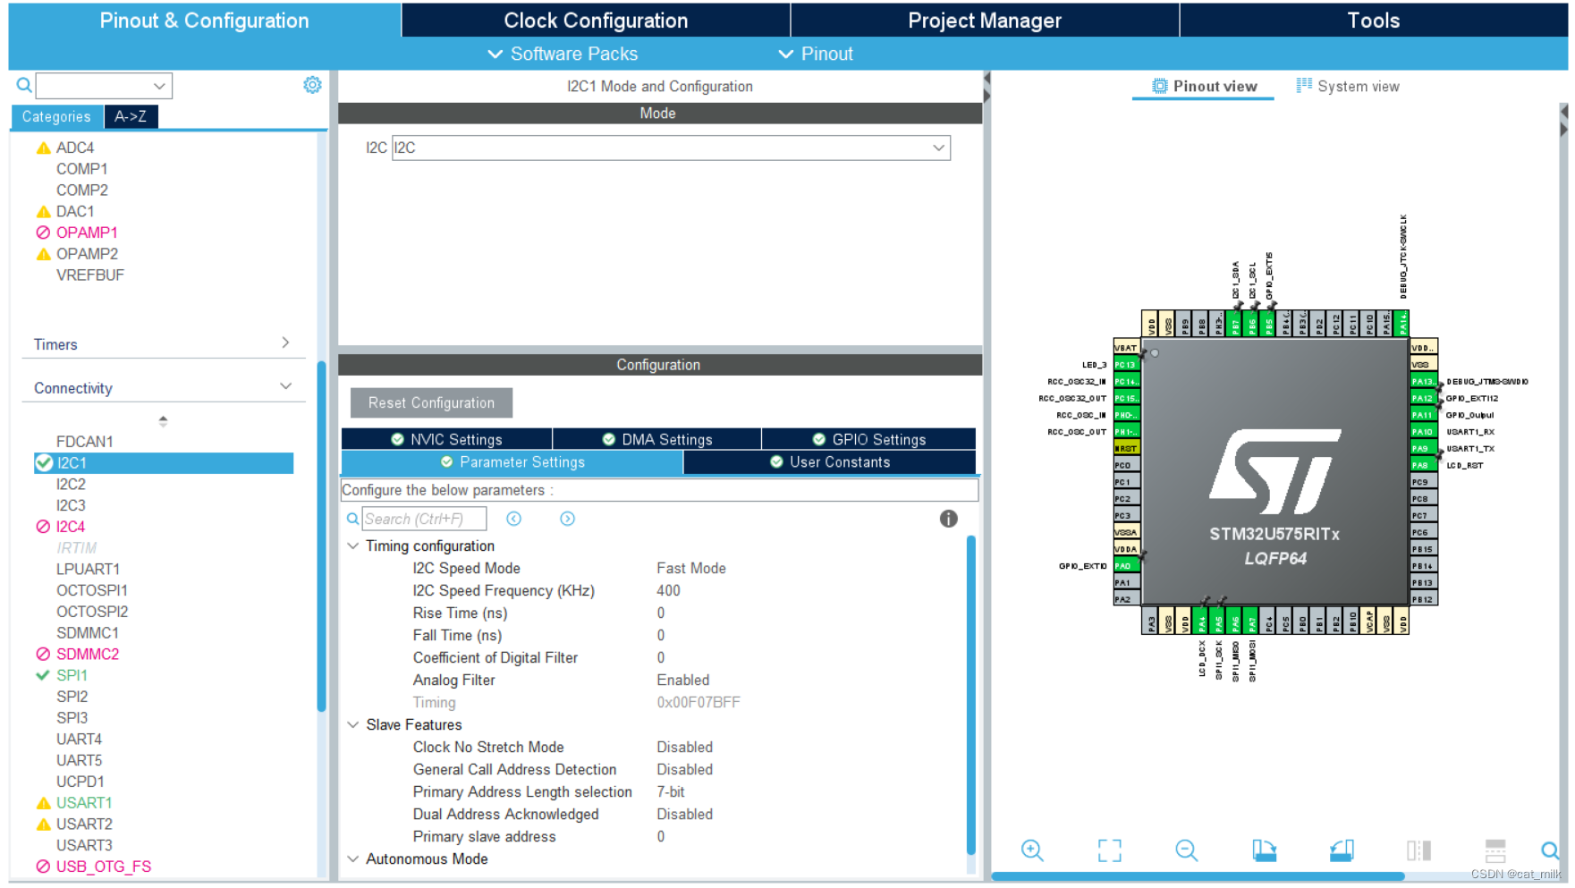Click the parameter search magnifier icon

[x=352, y=519]
